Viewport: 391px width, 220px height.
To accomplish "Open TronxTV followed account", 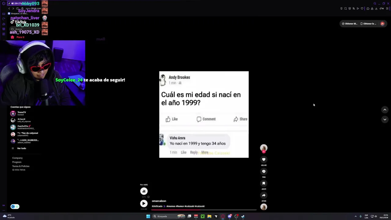I will click(24, 113).
